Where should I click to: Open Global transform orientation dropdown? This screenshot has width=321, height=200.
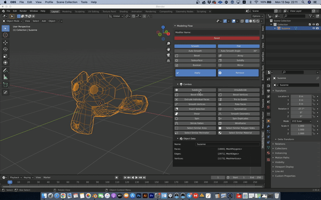[x=116, y=16]
